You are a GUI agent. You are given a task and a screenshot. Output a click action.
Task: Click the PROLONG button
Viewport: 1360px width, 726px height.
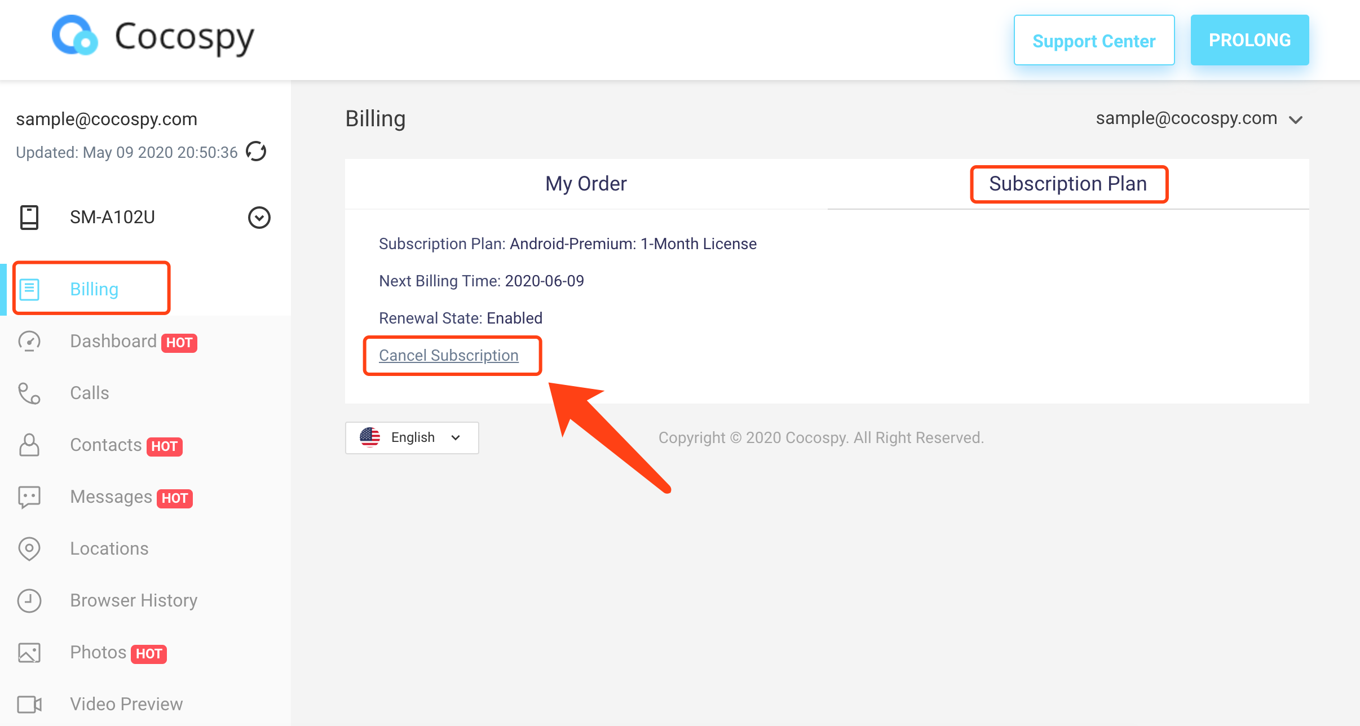(x=1249, y=40)
